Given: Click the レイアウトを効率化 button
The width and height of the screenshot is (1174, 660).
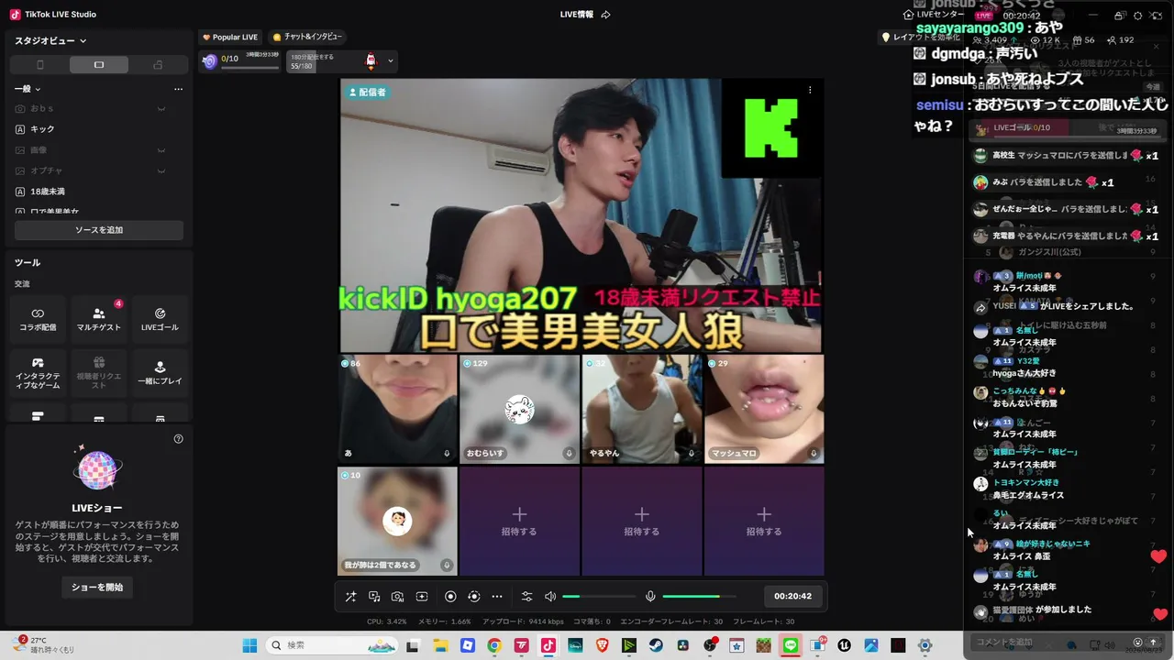Looking at the screenshot, I should click(923, 37).
